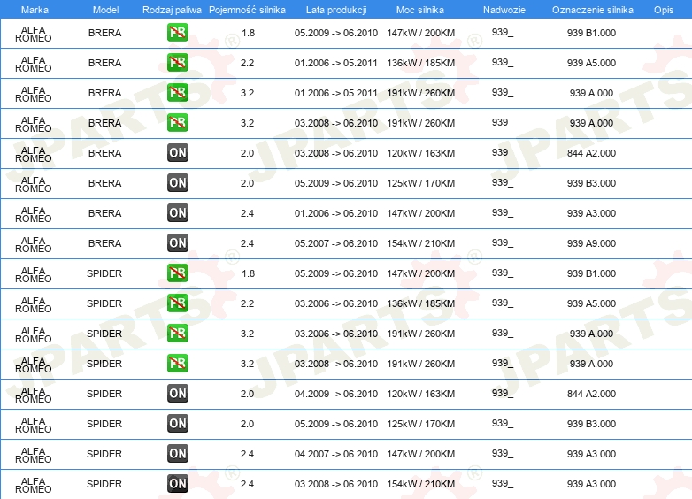Choose diesel ON icon for Brera 2.4 154kW

[177, 242]
